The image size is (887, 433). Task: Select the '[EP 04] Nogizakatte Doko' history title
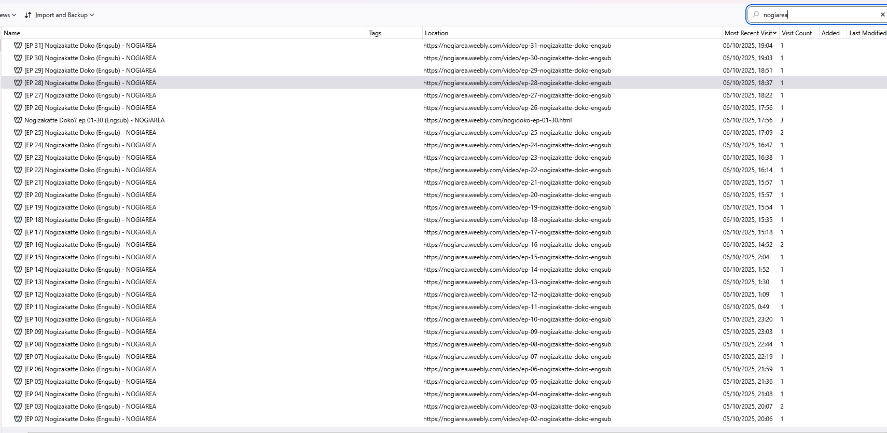point(90,394)
